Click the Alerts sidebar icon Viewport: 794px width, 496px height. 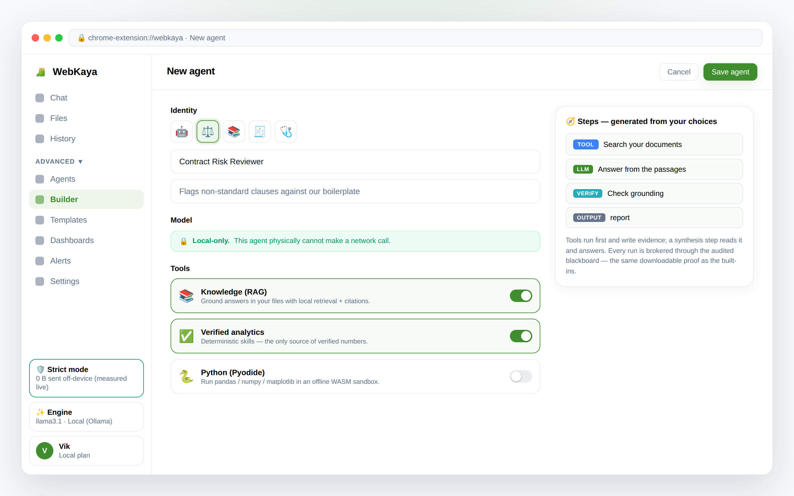[40, 261]
